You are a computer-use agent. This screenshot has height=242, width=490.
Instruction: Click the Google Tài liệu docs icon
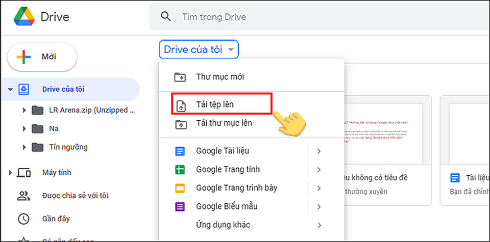[x=180, y=151]
